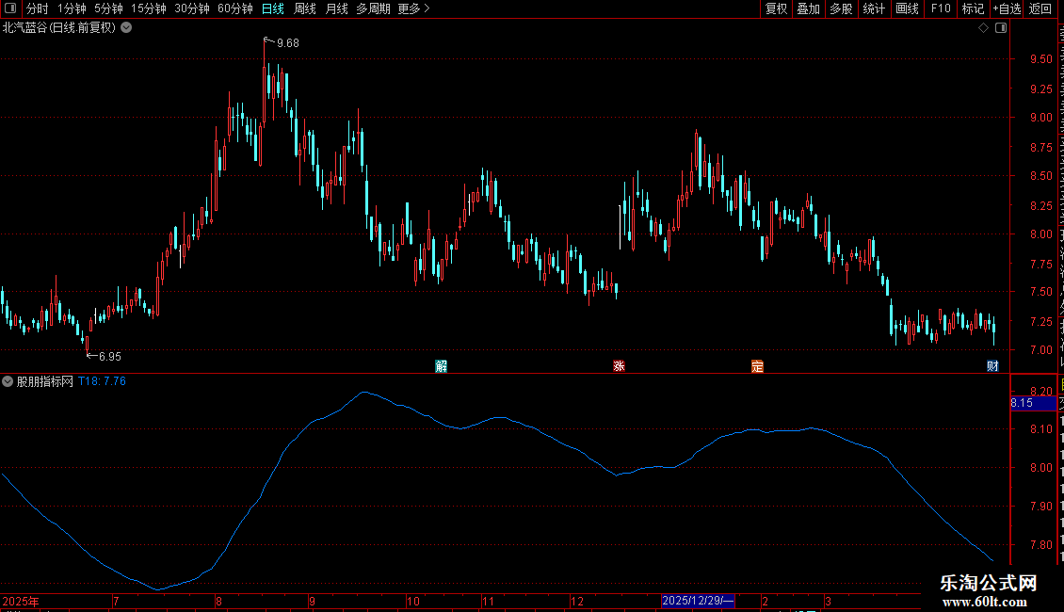Open the 涨 event marker on the chart

(619, 366)
